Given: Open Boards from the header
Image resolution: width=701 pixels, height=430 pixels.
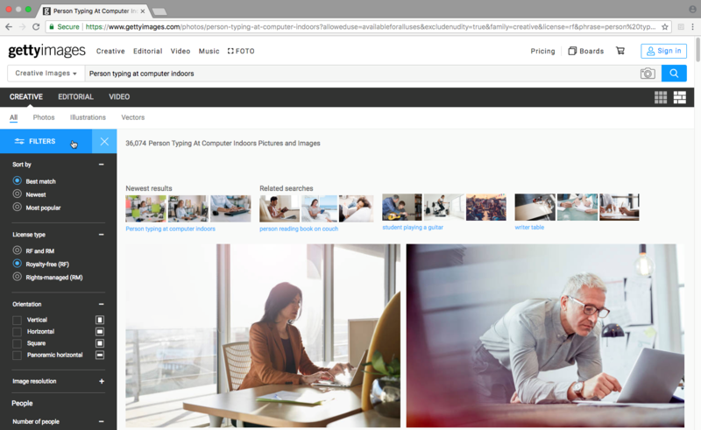Looking at the screenshot, I should [x=585, y=51].
